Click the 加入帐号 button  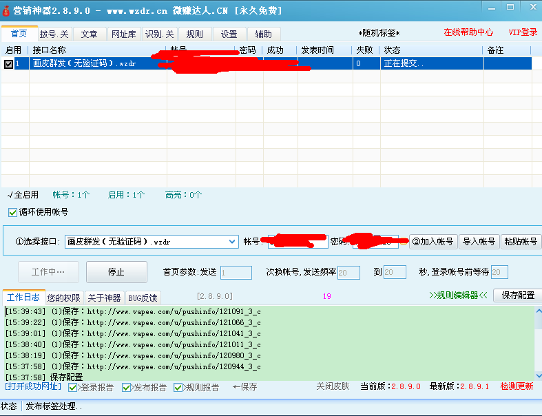(433, 242)
